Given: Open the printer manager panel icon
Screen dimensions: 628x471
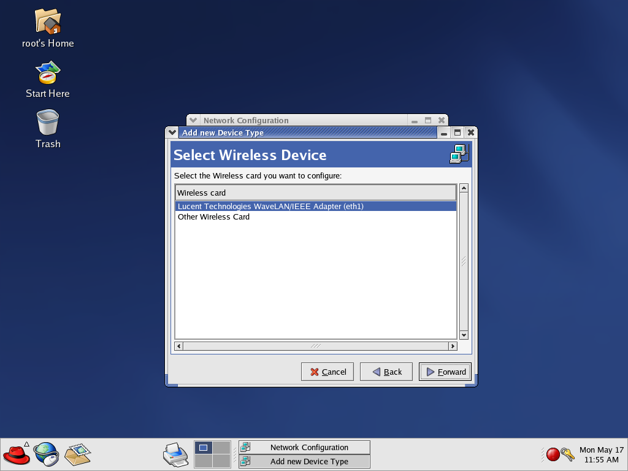Looking at the screenshot, I should pyautogui.click(x=175, y=454).
